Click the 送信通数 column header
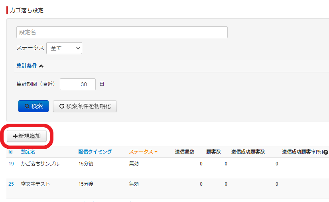This screenshot has width=329, height=202. pos(185,152)
